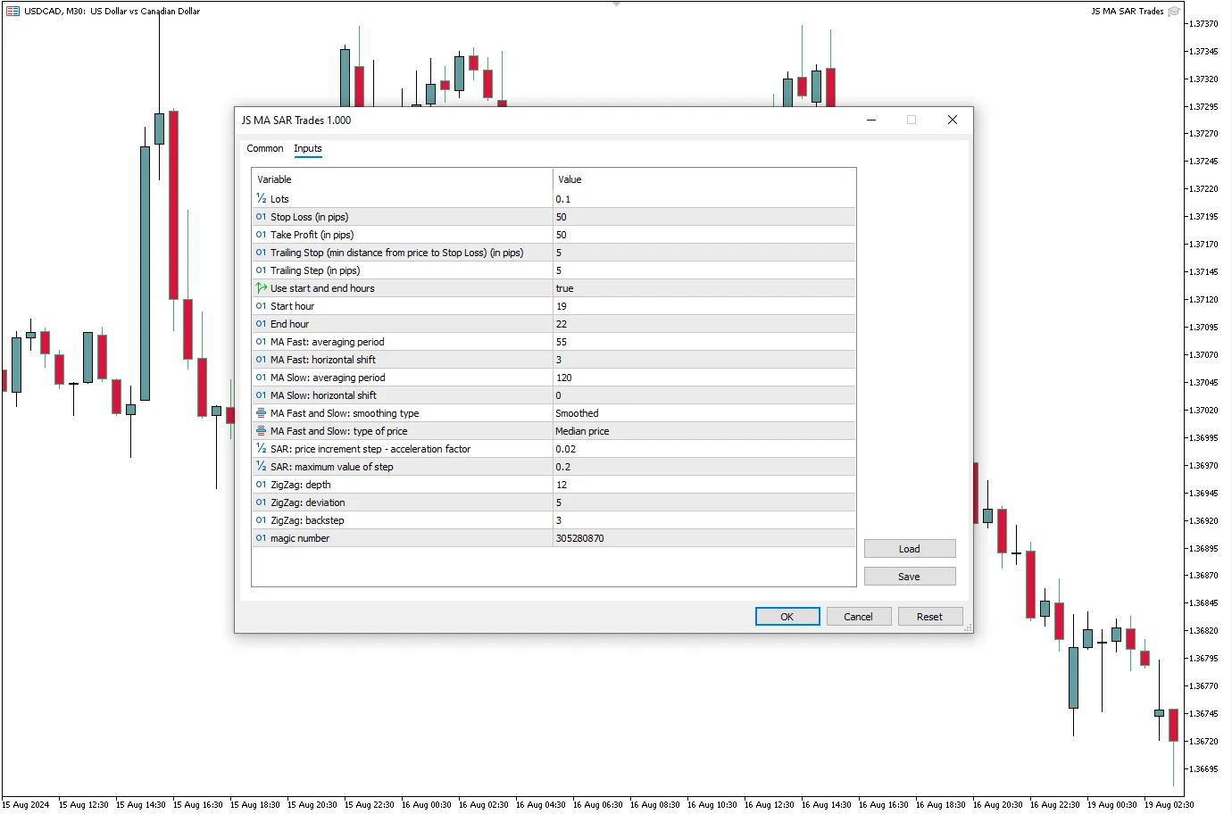Screen dimensions: 1232x814
Task: Click the integer icon beside magic number
Action: tap(261, 537)
